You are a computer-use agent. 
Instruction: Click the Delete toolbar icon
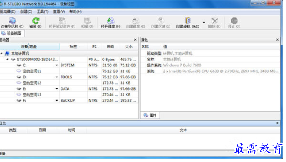pyautogui.click(x=214, y=21)
